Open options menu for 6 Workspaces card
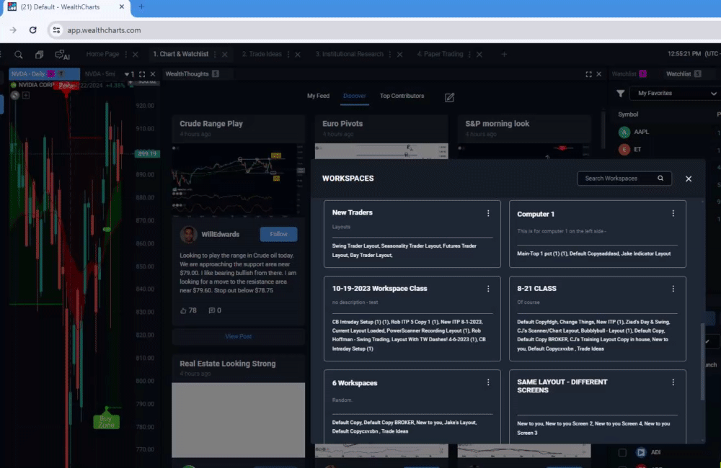721x468 pixels. [x=488, y=382]
